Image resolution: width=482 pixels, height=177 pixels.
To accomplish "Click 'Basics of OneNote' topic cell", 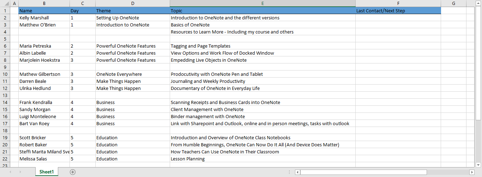I will 263,25.
